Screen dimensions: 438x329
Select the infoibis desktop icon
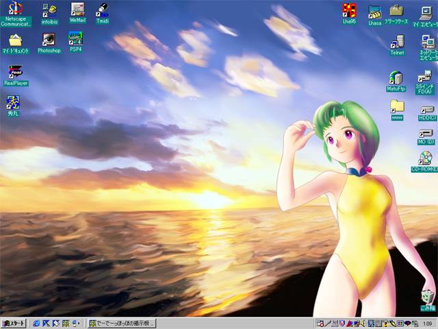pos(49,10)
